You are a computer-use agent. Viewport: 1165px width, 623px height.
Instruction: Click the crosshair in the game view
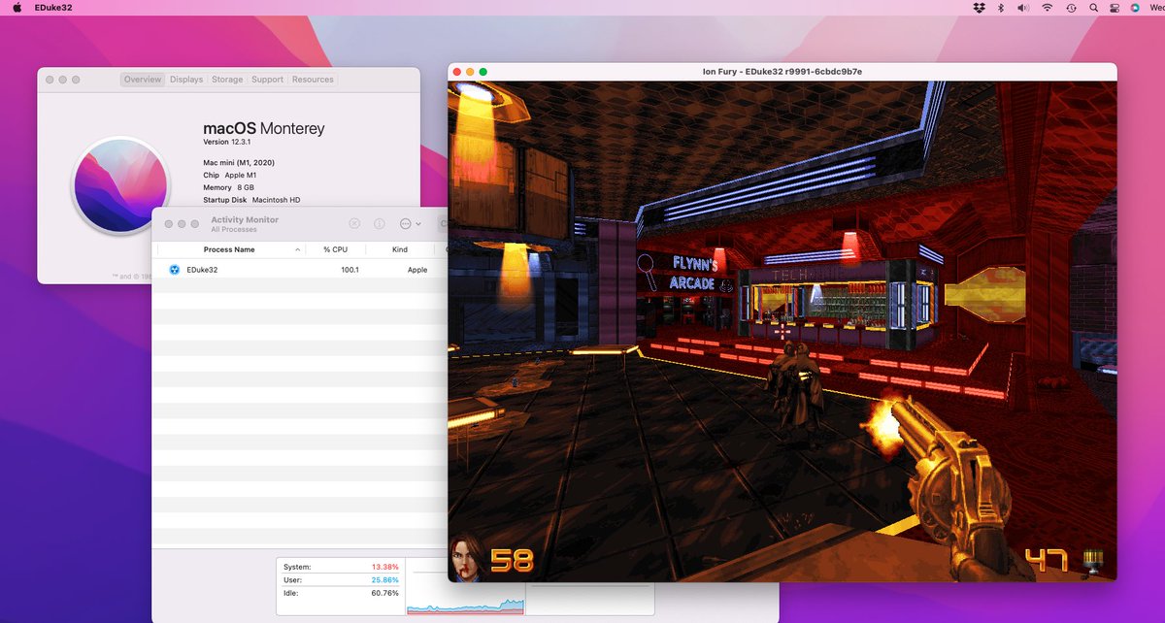click(782, 331)
